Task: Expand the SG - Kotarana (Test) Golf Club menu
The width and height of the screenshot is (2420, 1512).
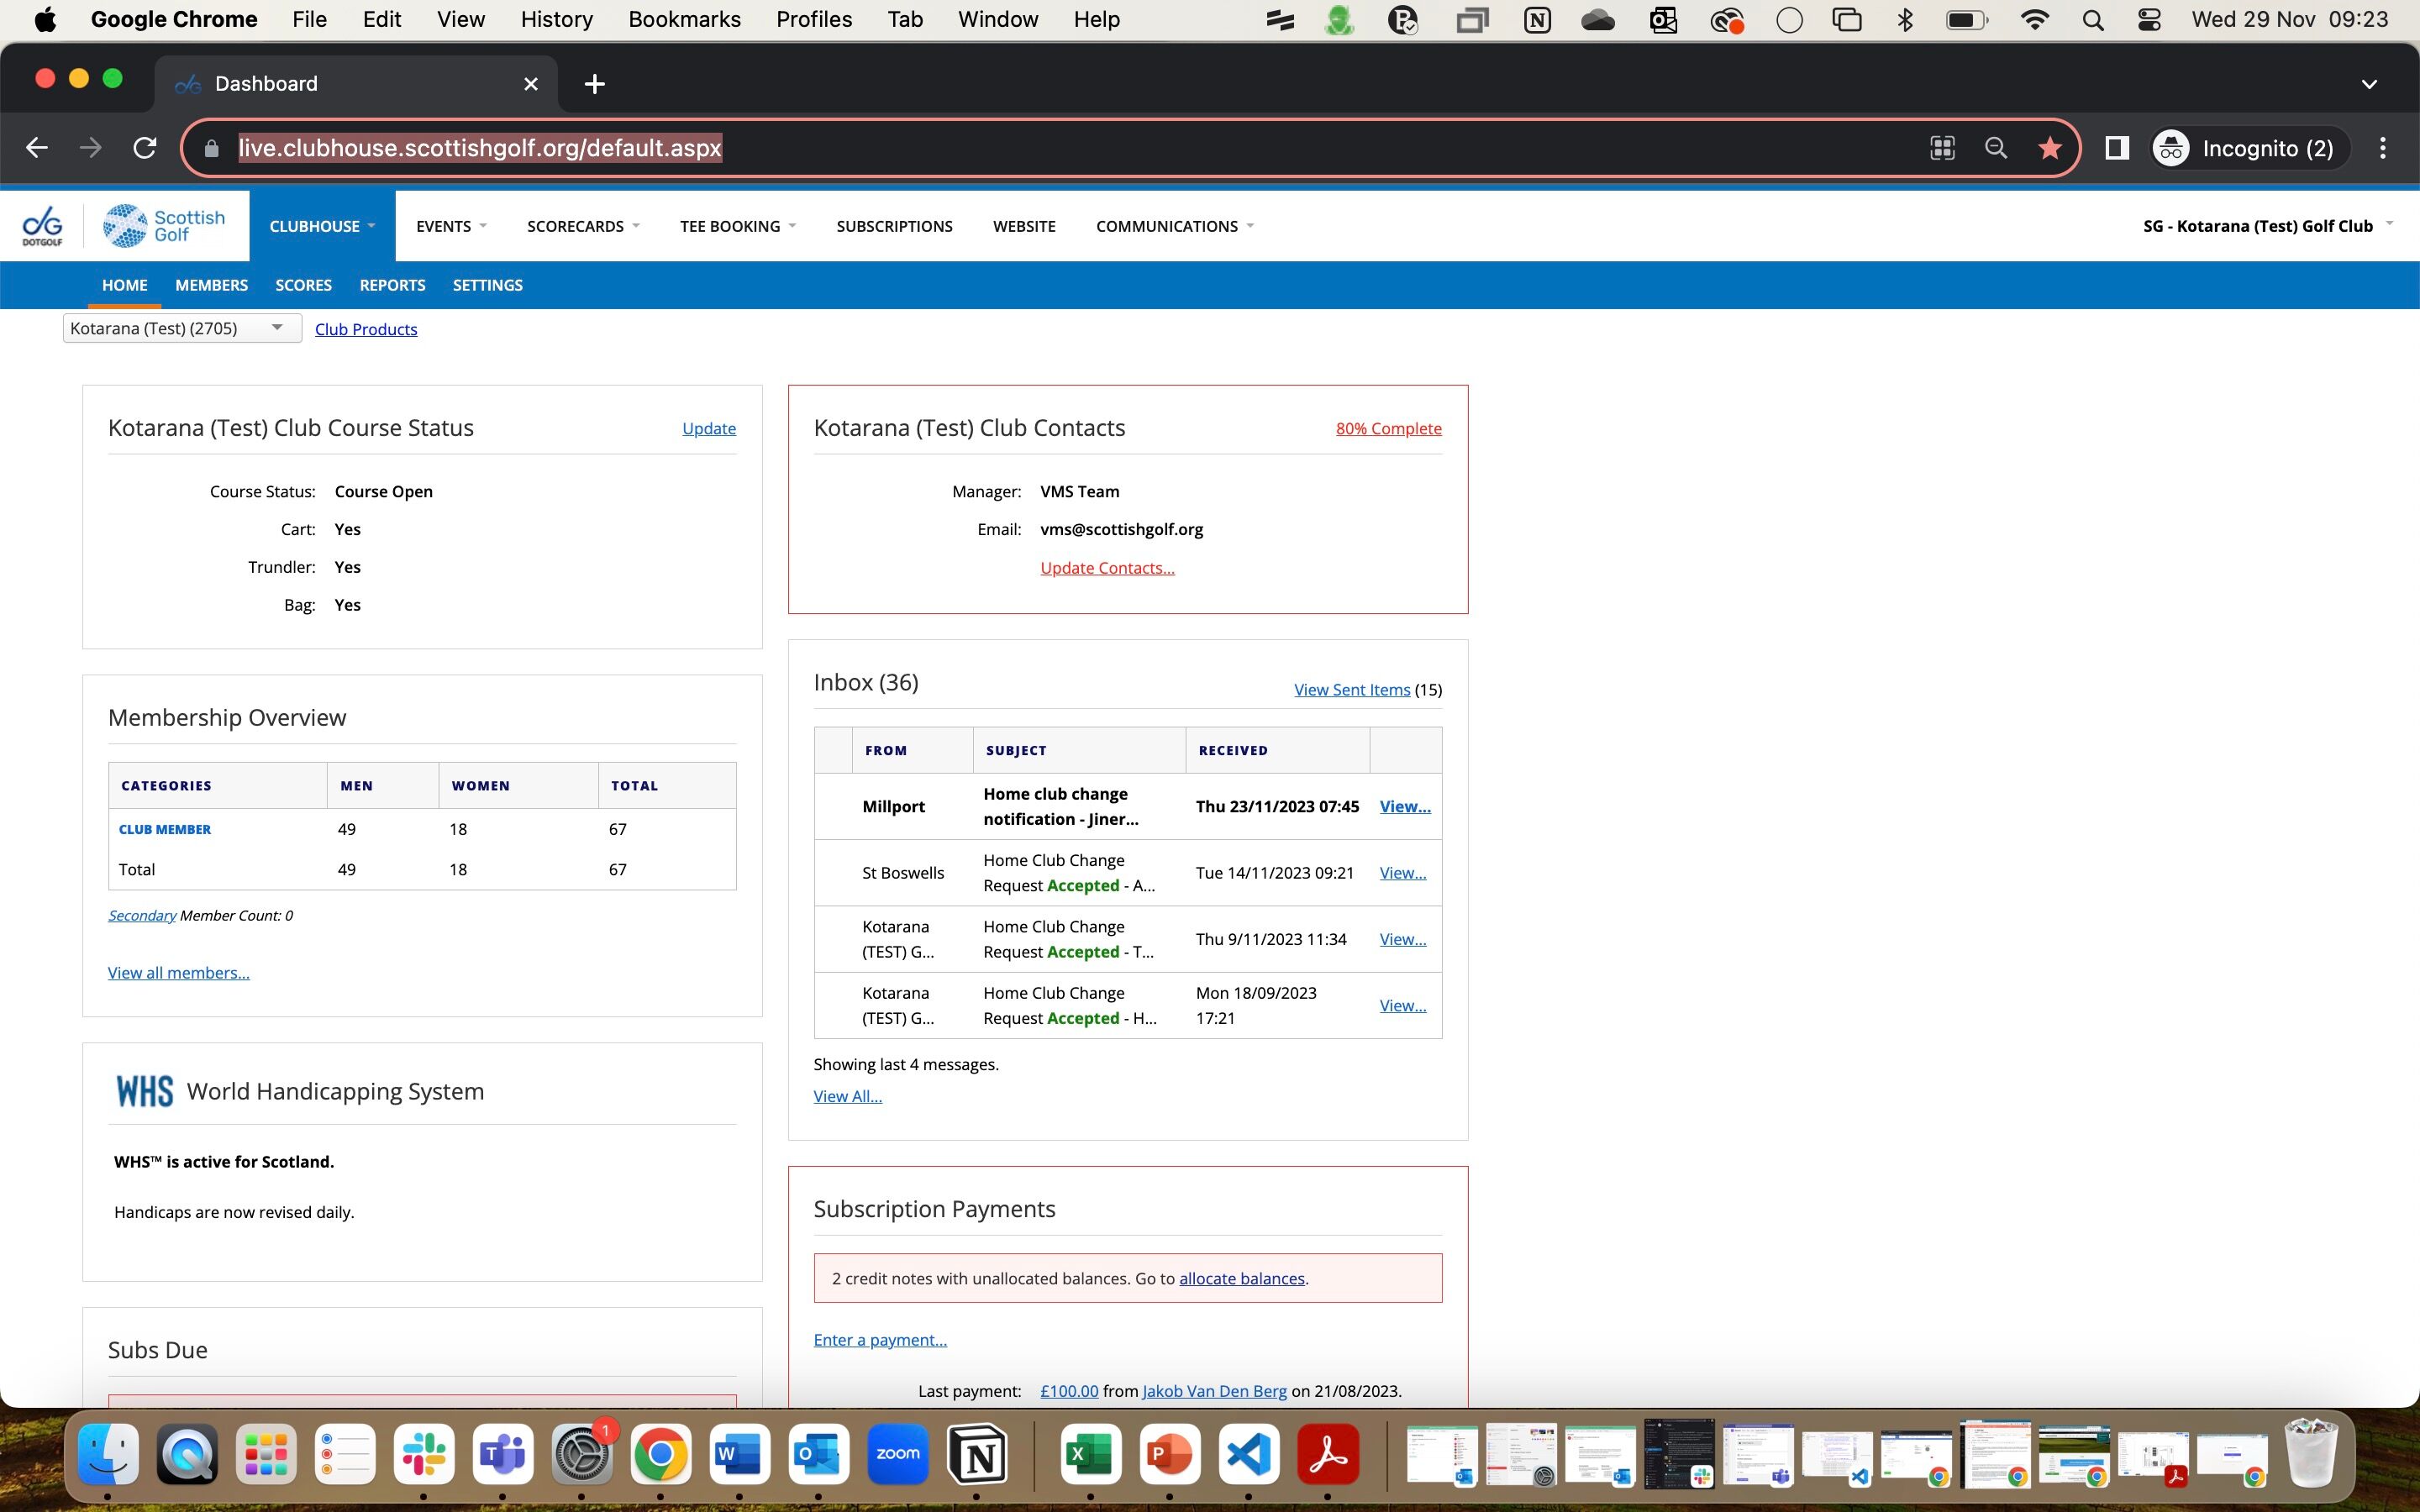Action: click(x=2267, y=226)
